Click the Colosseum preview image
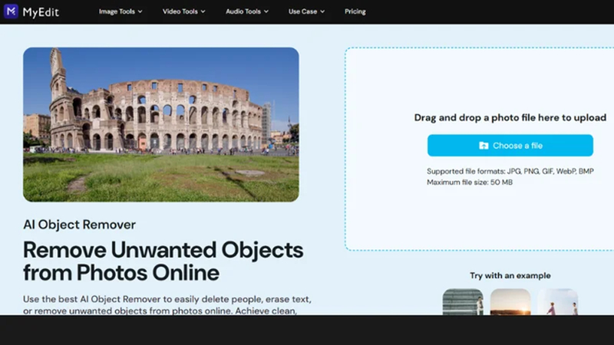Image resolution: width=614 pixels, height=345 pixels. [x=161, y=125]
